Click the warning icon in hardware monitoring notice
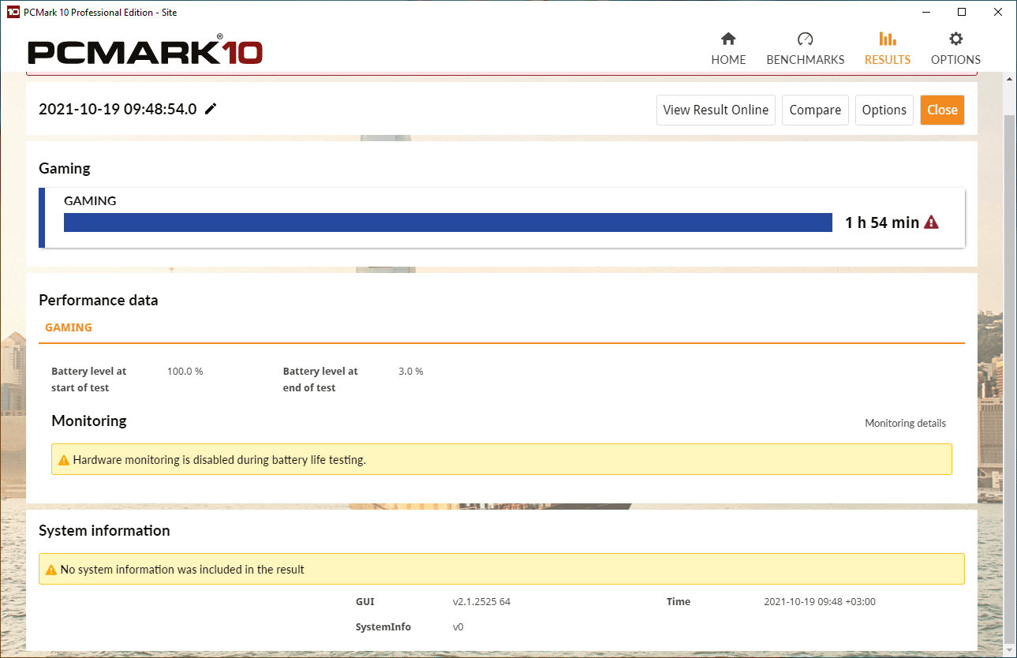 64,459
